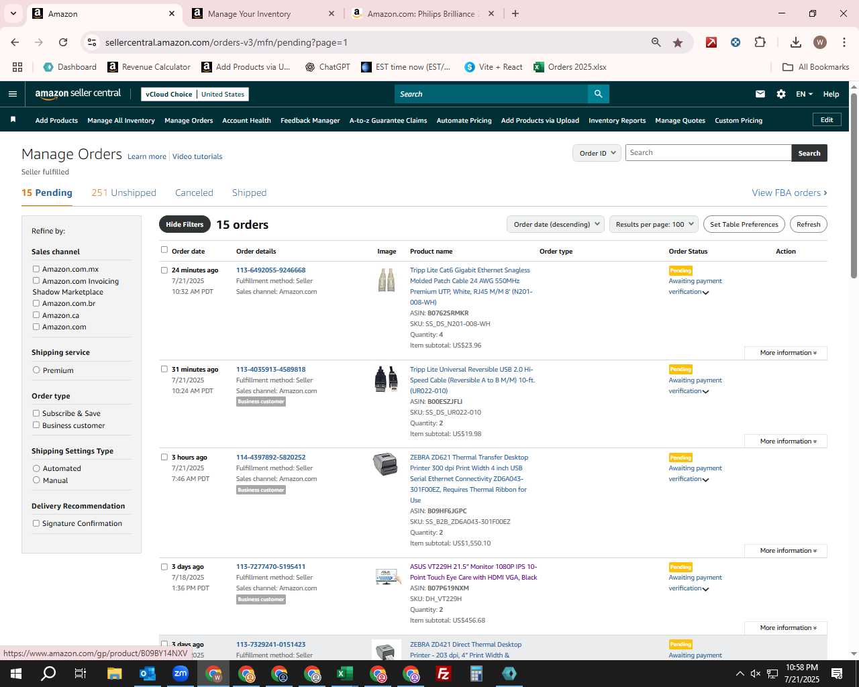Open the Chrome apps grid icon

click(x=17, y=67)
